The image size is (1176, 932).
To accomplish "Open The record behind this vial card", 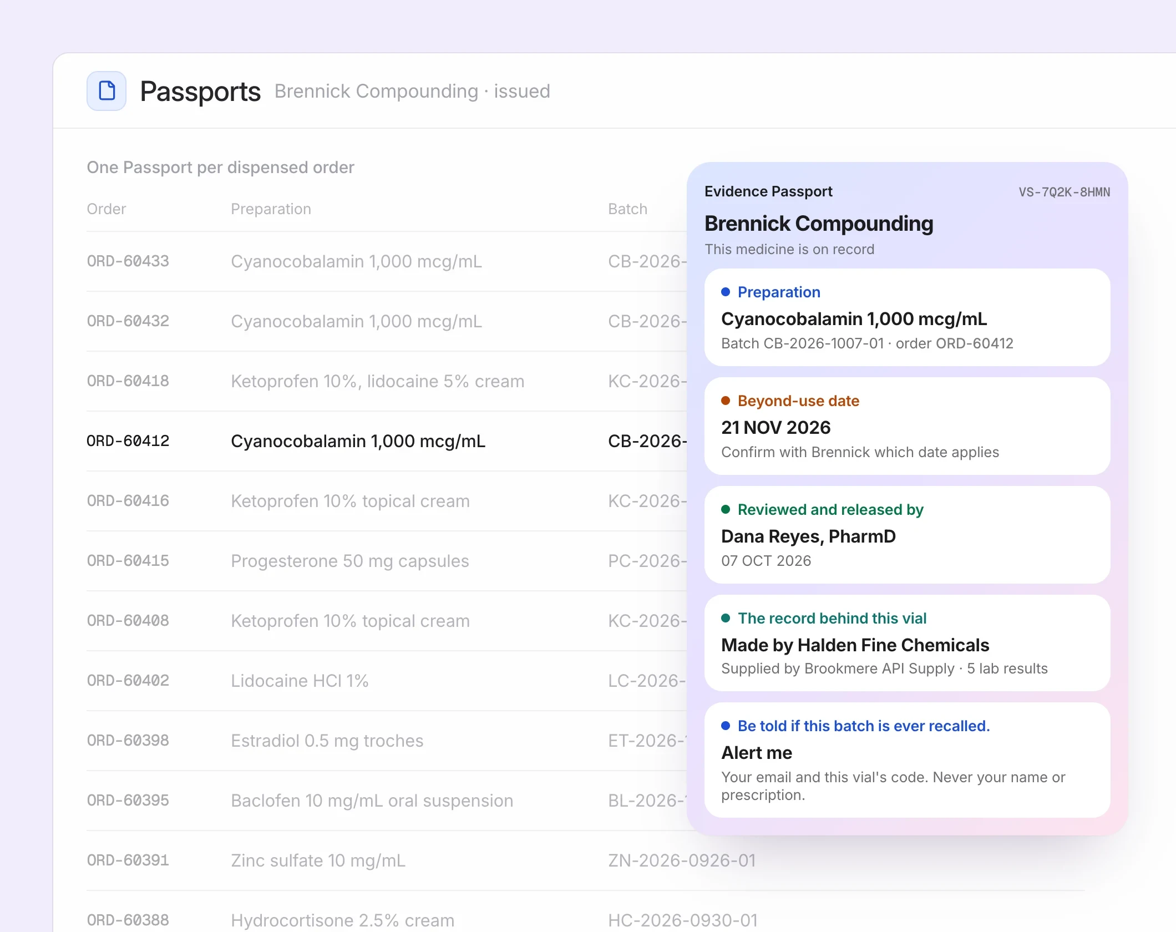I will click(x=908, y=643).
